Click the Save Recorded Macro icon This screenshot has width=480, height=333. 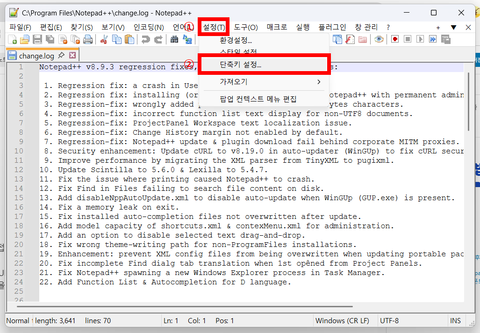pos(446,39)
